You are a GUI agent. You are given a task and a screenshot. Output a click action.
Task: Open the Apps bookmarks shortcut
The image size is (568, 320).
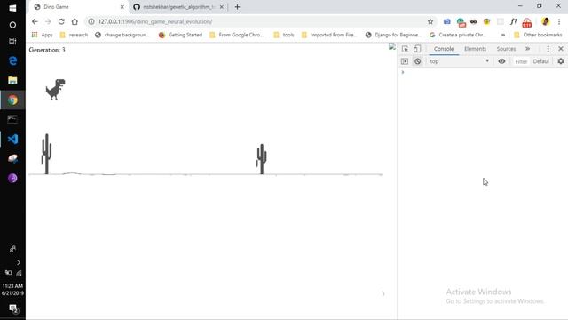click(42, 35)
